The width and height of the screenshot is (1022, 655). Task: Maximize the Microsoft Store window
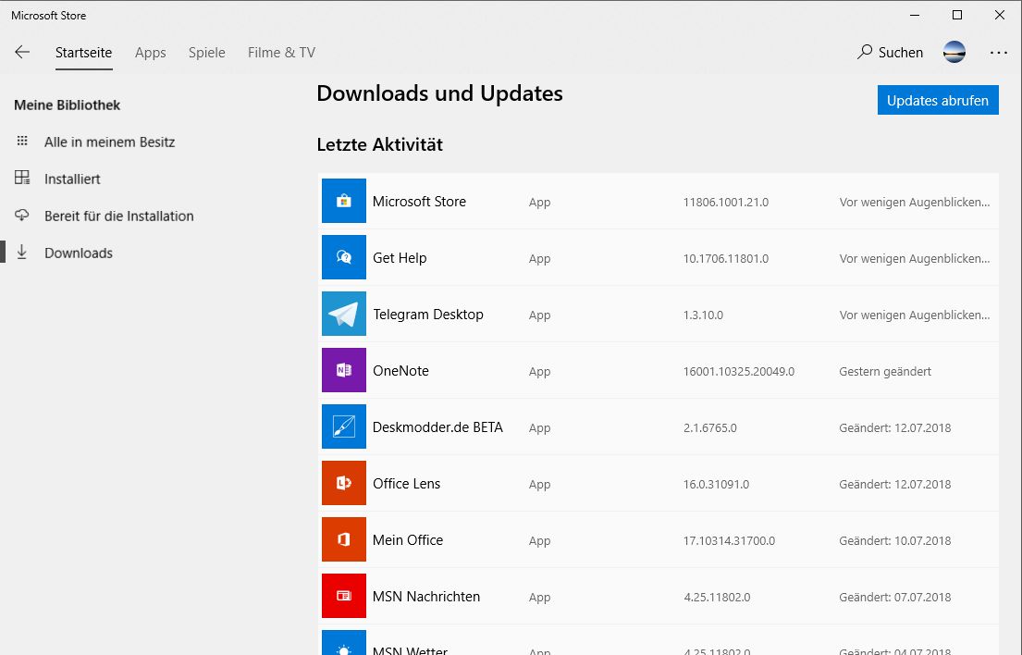point(957,15)
